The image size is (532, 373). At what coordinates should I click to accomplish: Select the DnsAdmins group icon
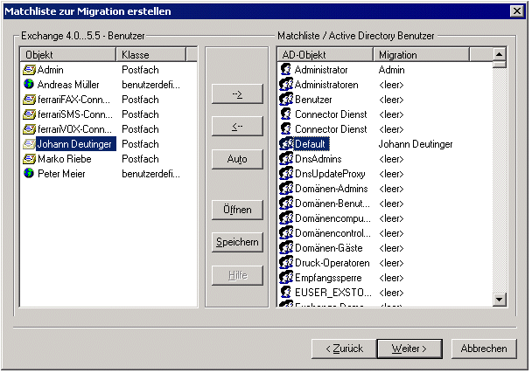click(285, 159)
